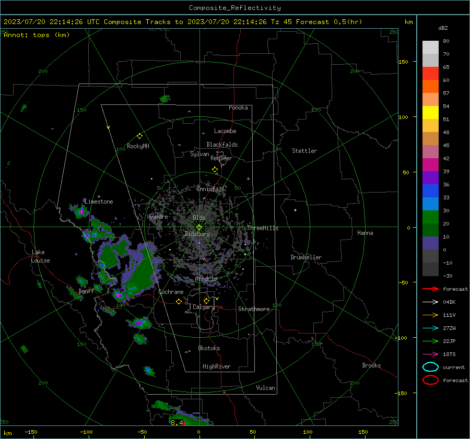This screenshot has width=470, height=439.
Task: Click the yellow diamond marker above Calgary
Action: pos(206,301)
